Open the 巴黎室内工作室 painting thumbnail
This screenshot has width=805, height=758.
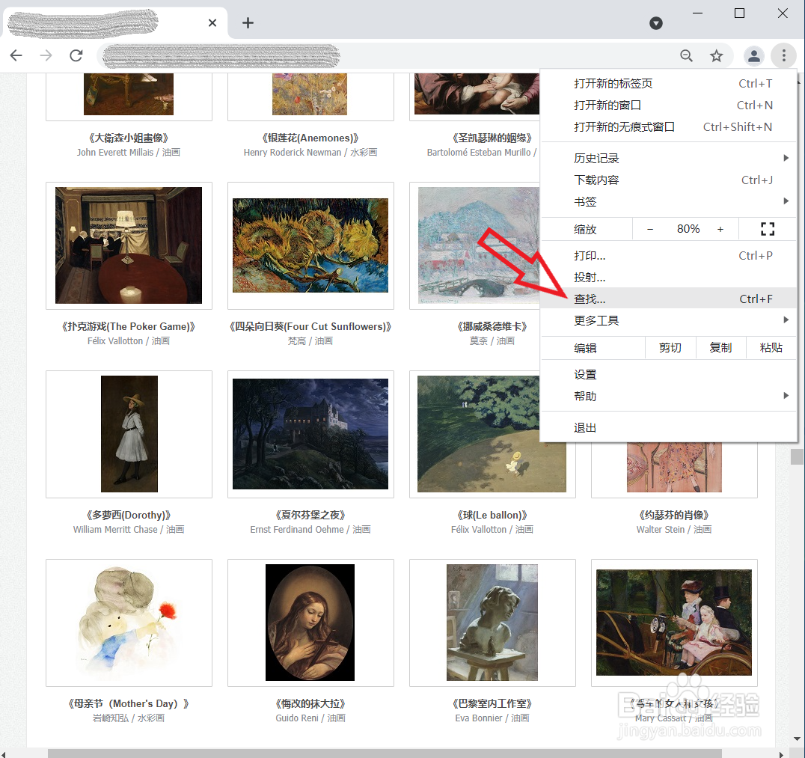tap(492, 623)
